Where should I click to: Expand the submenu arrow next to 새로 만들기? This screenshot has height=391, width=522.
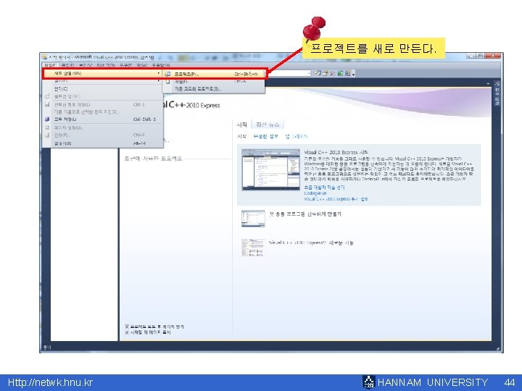(x=159, y=73)
